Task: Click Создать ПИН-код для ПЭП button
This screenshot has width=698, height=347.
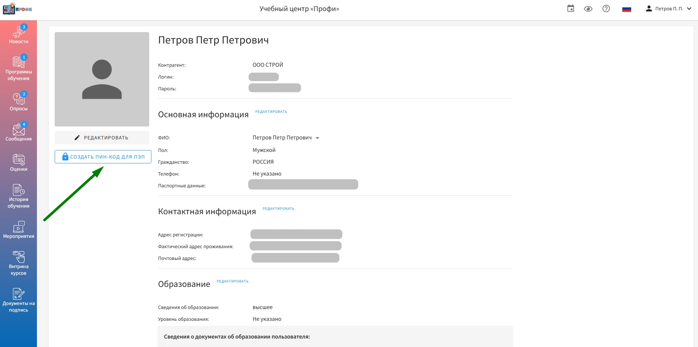Action: pyautogui.click(x=103, y=157)
